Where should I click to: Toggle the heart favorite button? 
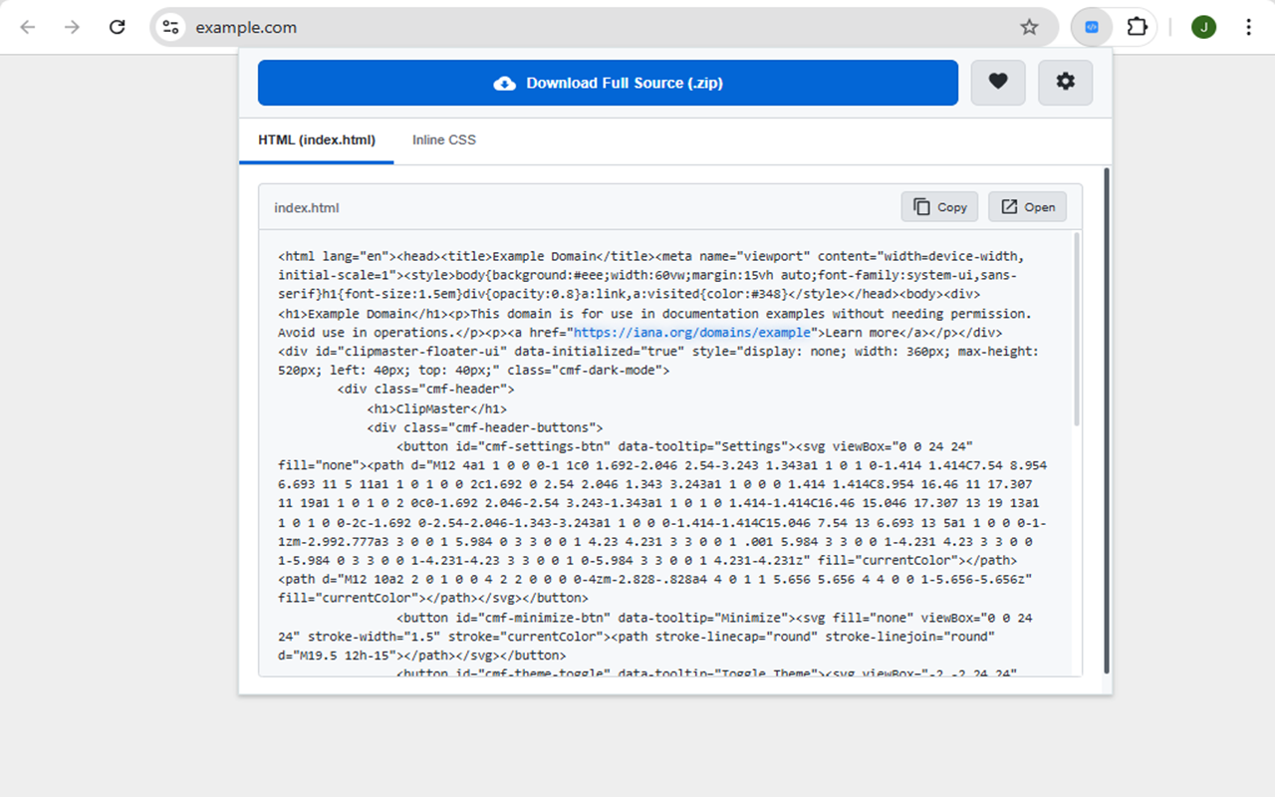997,83
